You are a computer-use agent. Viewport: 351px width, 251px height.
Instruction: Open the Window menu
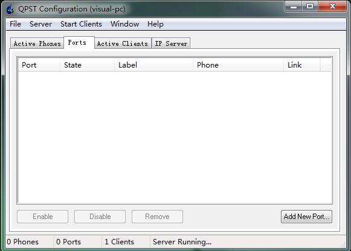124,24
